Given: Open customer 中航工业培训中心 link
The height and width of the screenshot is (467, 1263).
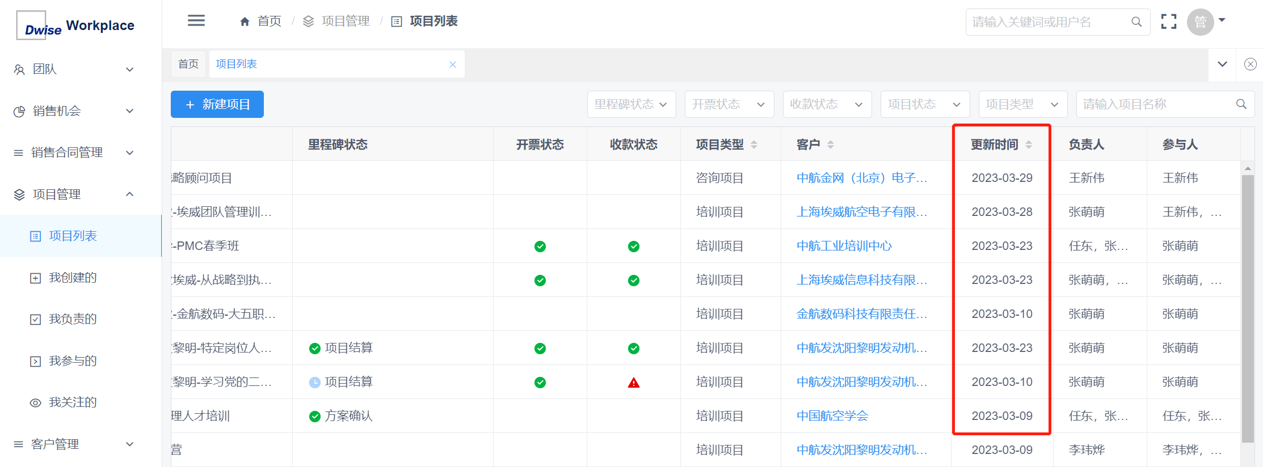Looking at the screenshot, I should coord(844,246).
